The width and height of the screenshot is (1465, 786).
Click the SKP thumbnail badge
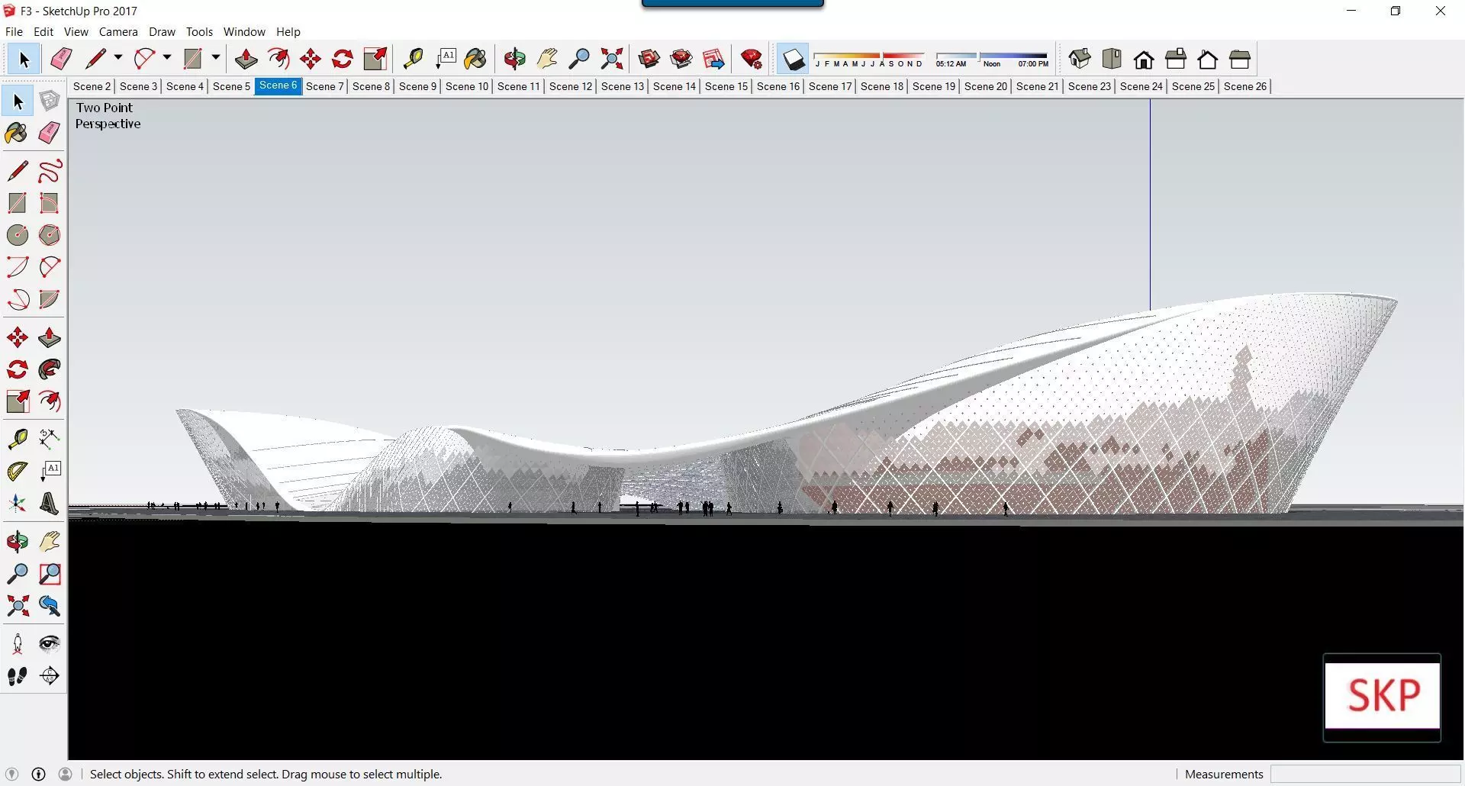point(1382,697)
